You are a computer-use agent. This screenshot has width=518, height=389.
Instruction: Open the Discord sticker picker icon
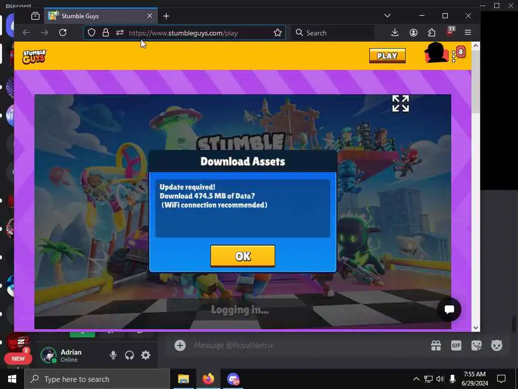[x=477, y=345]
